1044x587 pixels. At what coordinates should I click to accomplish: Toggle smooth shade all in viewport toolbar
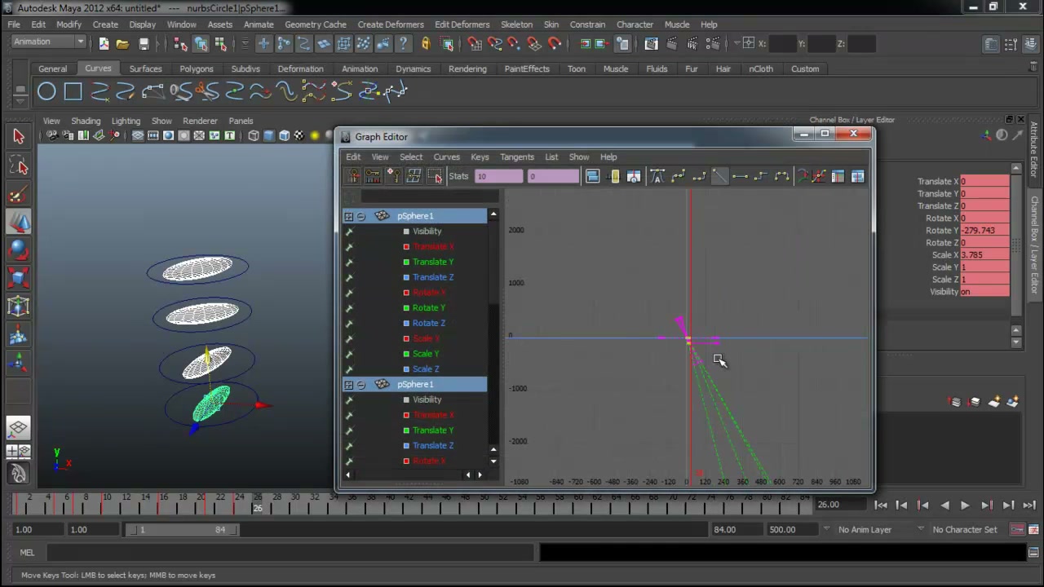(x=269, y=135)
